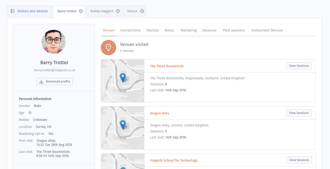Click map pin on Dragon Alley map
This screenshot has height=169, width=330.
pyautogui.click(x=123, y=124)
